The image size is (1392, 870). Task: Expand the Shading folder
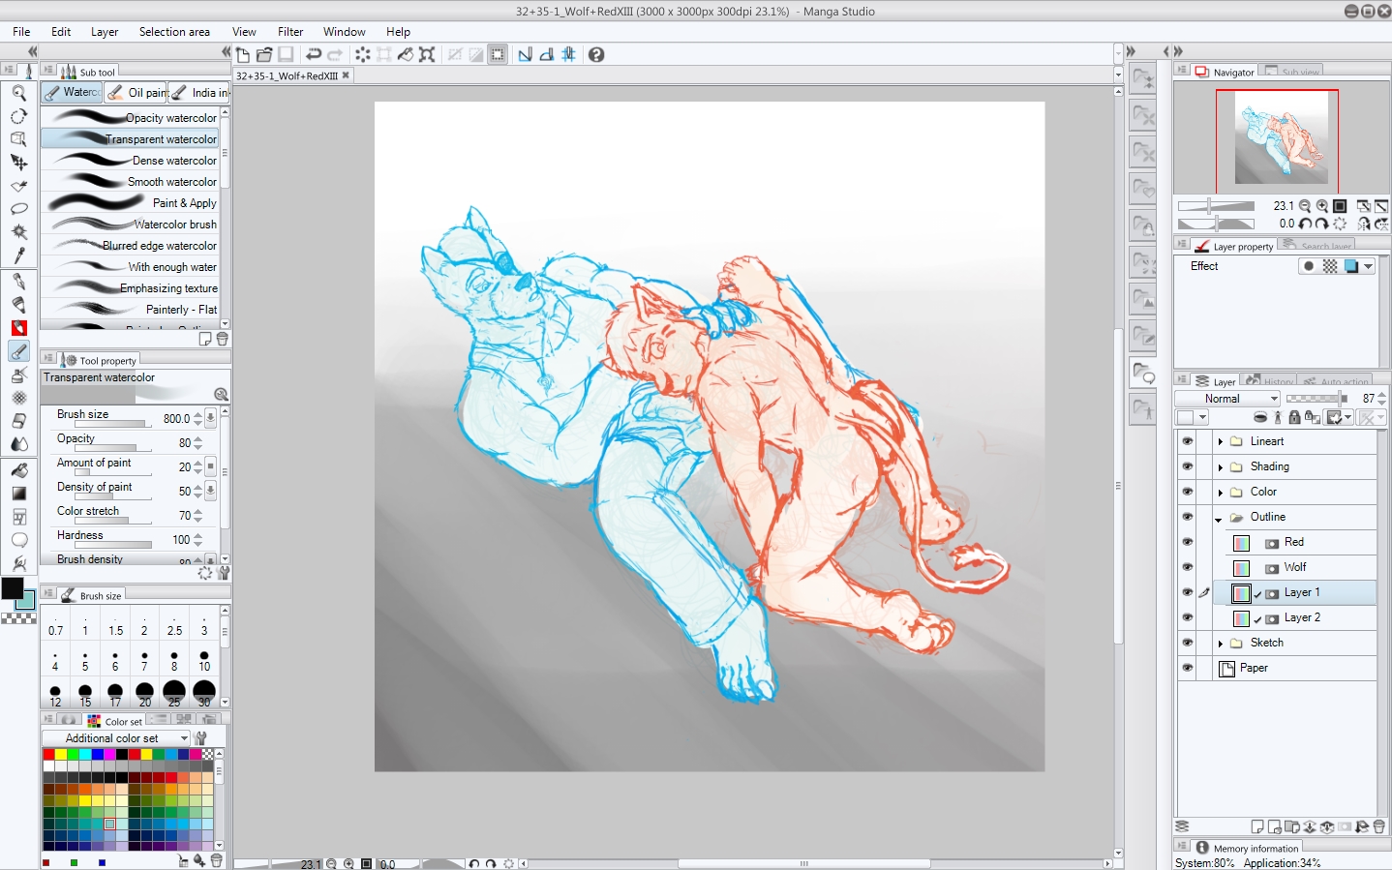1220,466
